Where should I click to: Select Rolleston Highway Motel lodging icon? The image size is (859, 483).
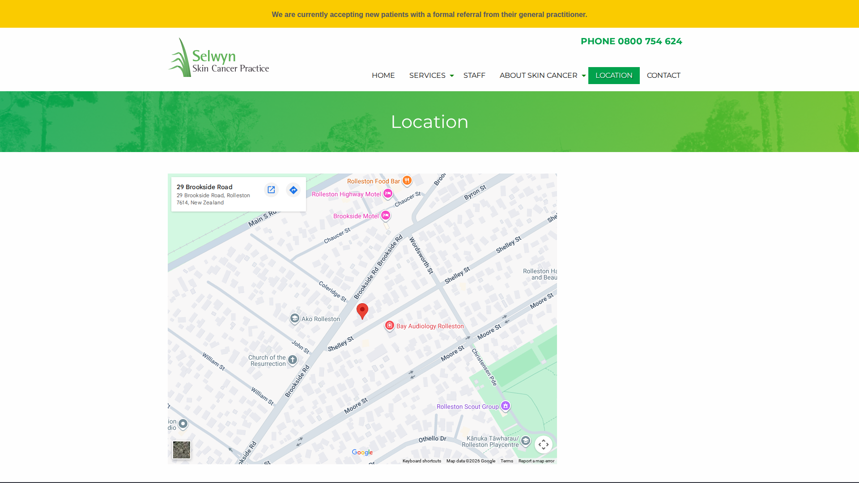pyautogui.click(x=388, y=194)
